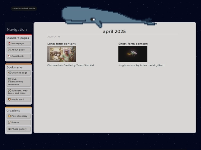Image resolution: width=201 pixels, height=150 pixels.
Task: Click the 'Long-form content:' label
Action: pos(62,44)
